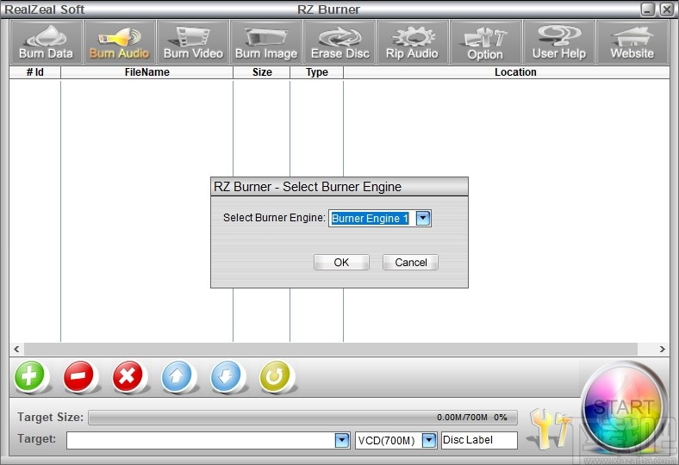Click the Target Size progress bar
The width and height of the screenshot is (679, 465).
click(302, 418)
